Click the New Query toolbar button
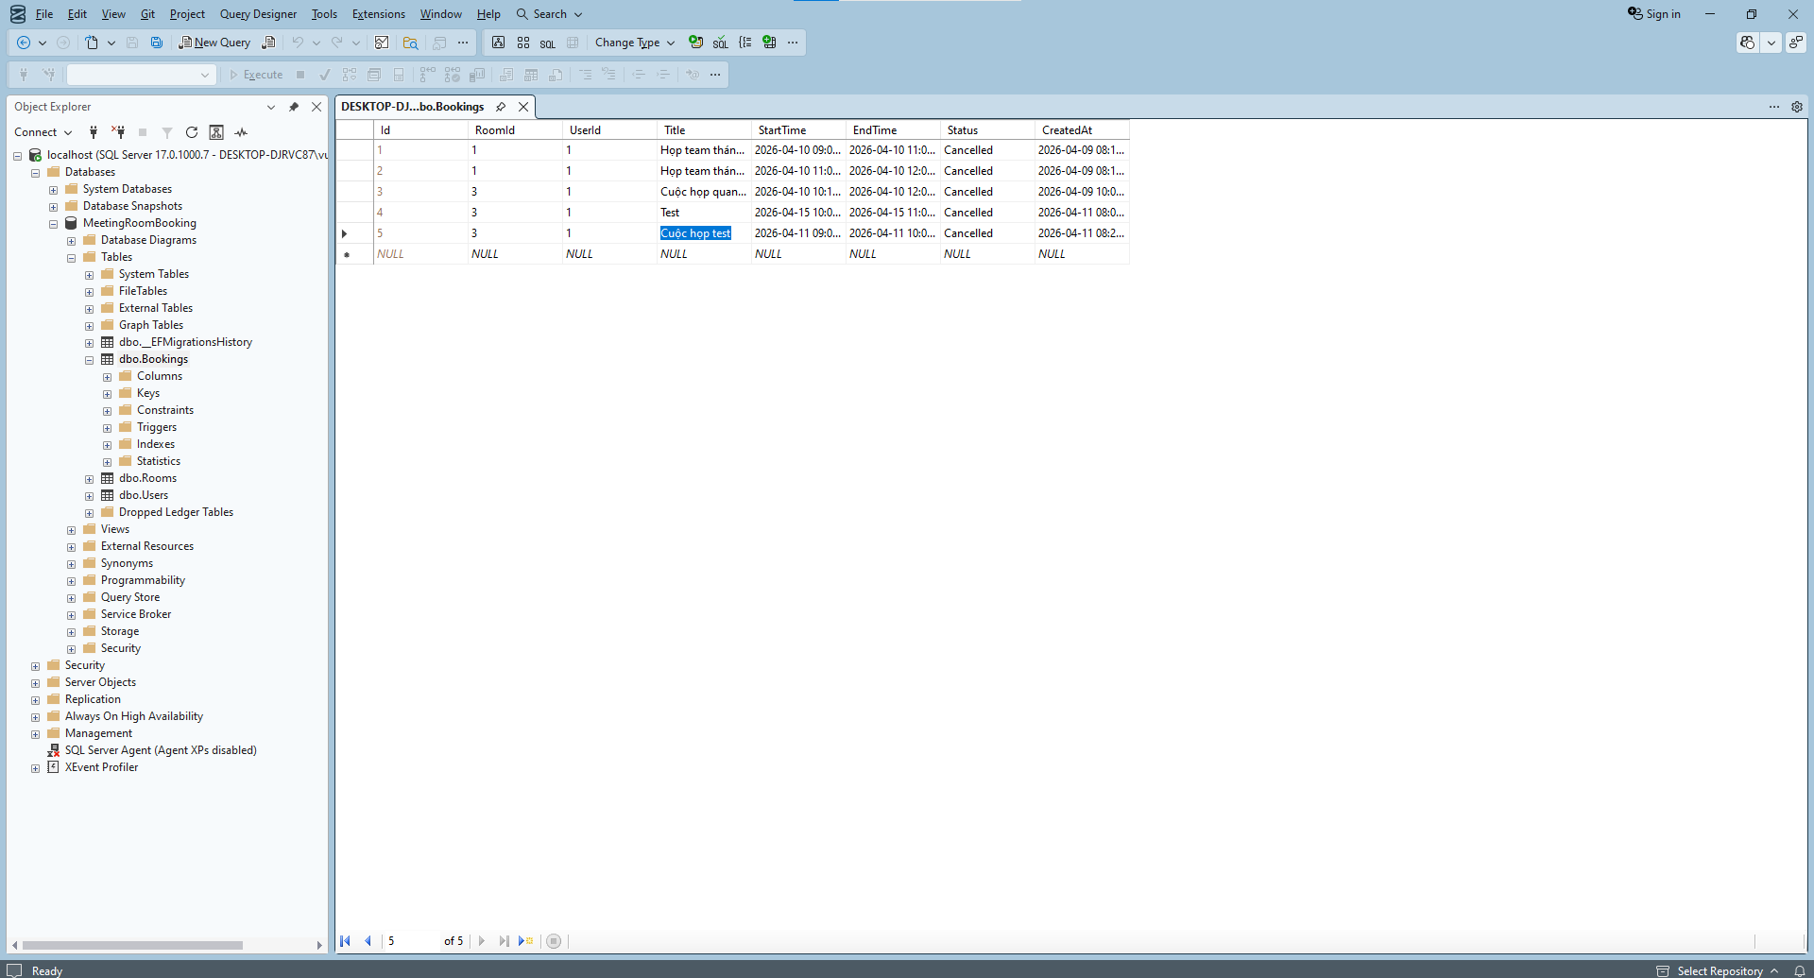 214,43
